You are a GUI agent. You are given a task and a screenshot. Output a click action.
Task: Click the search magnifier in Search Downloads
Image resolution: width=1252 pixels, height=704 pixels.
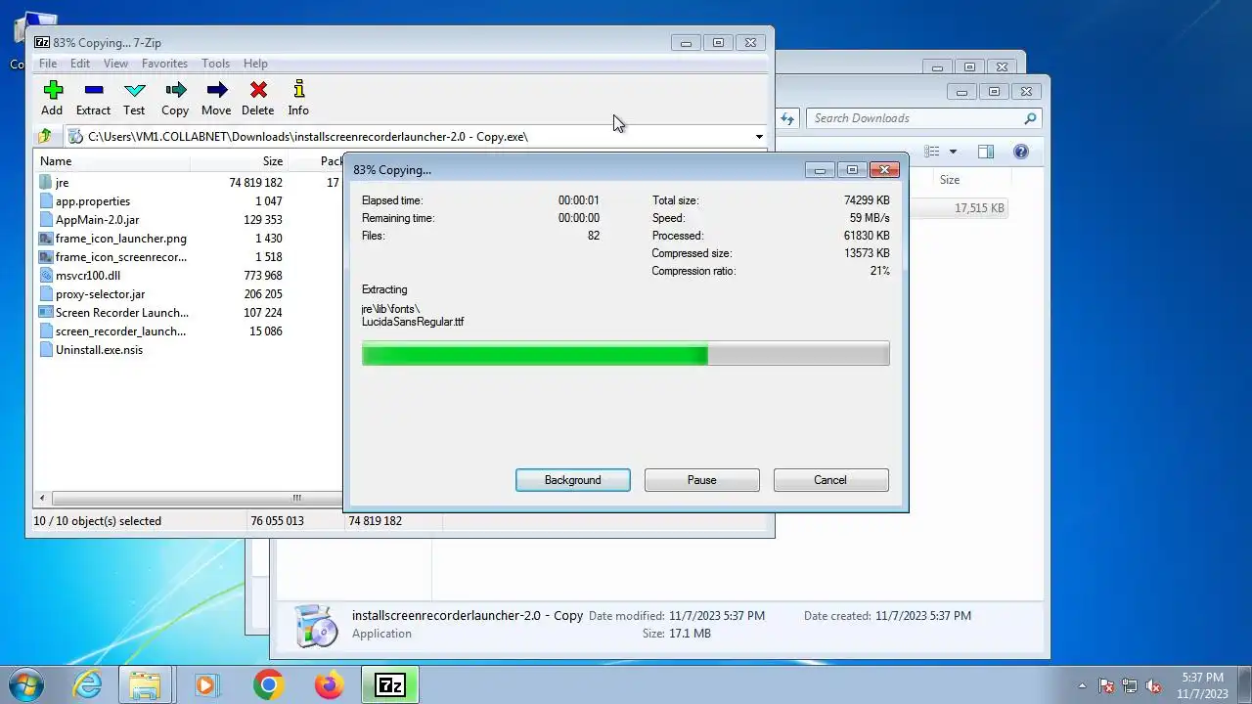[x=1030, y=118]
